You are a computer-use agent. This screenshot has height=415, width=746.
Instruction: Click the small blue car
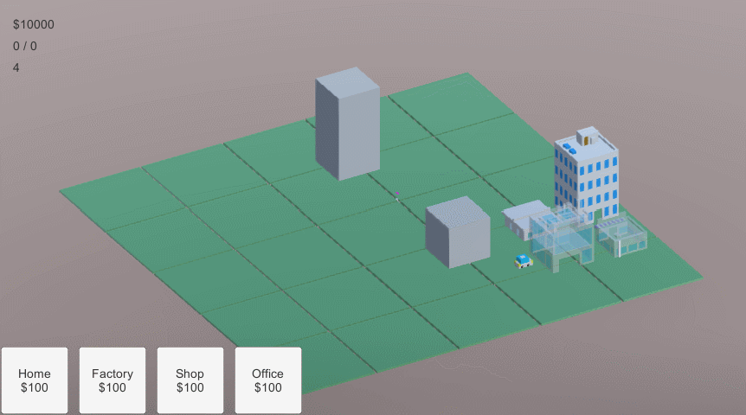click(523, 261)
